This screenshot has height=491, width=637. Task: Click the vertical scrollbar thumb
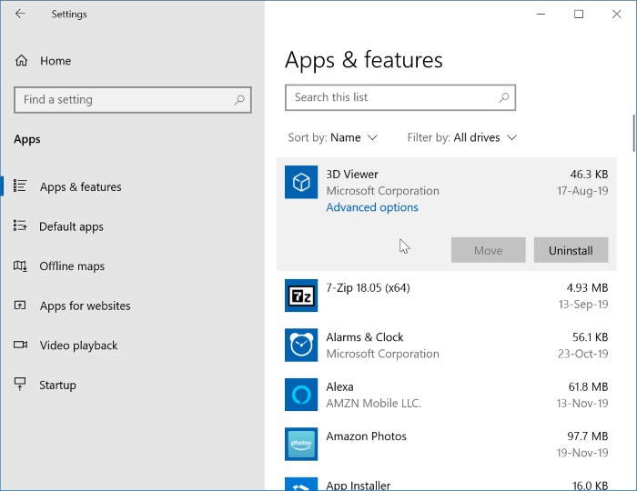633,133
